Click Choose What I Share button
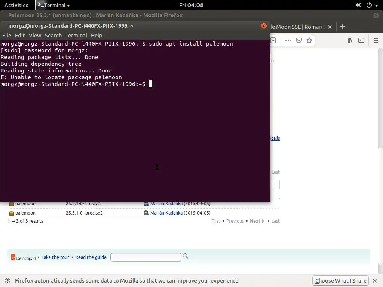The image size is (383, 287). pos(341,281)
